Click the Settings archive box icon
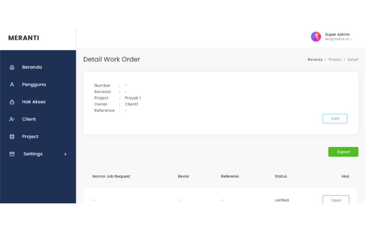The height and width of the screenshot is (228, 365). tap(12, 154)
